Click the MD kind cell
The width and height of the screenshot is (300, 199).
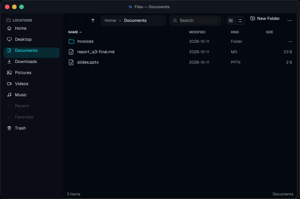[x=234, y=52]
